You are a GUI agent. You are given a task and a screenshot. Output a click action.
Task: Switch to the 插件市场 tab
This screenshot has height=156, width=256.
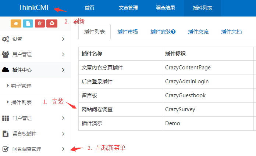[x=128, y=32]
